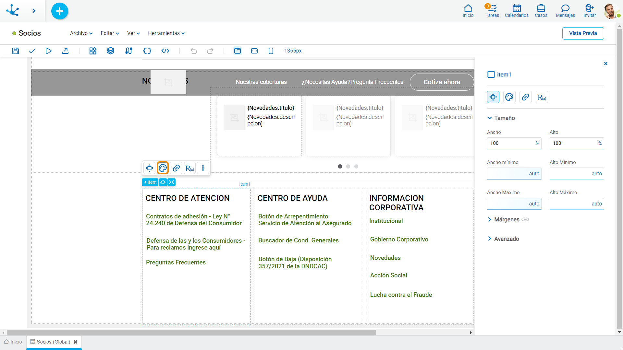The image size is (623, 350).
Task: Select the responsive/variable Rx icon
Action: tap(190, 168)
